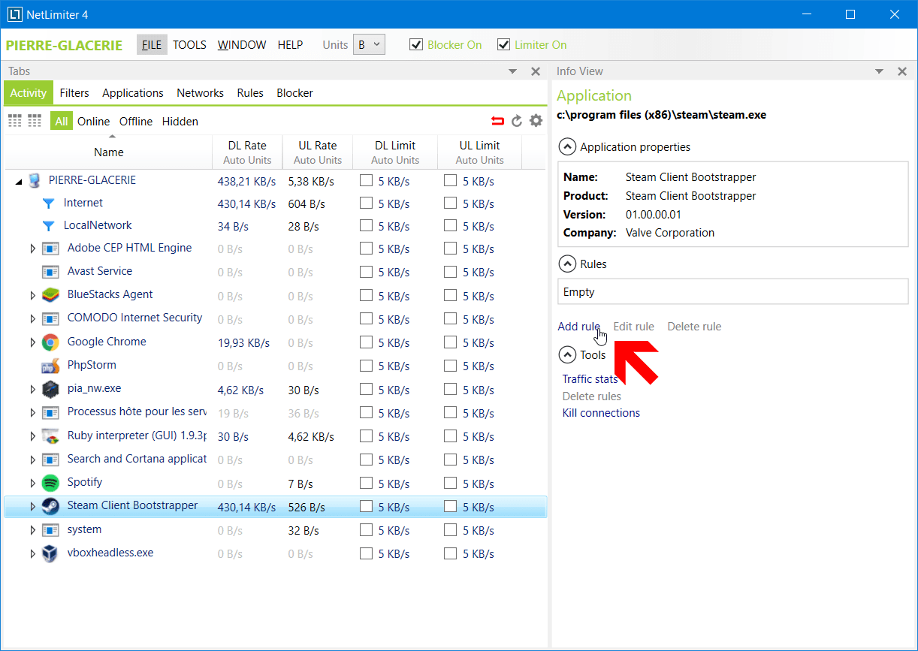This screenshot has width=918, height=651.
Task: Click the Ruby interpreter icon
Action: [50, 436]
